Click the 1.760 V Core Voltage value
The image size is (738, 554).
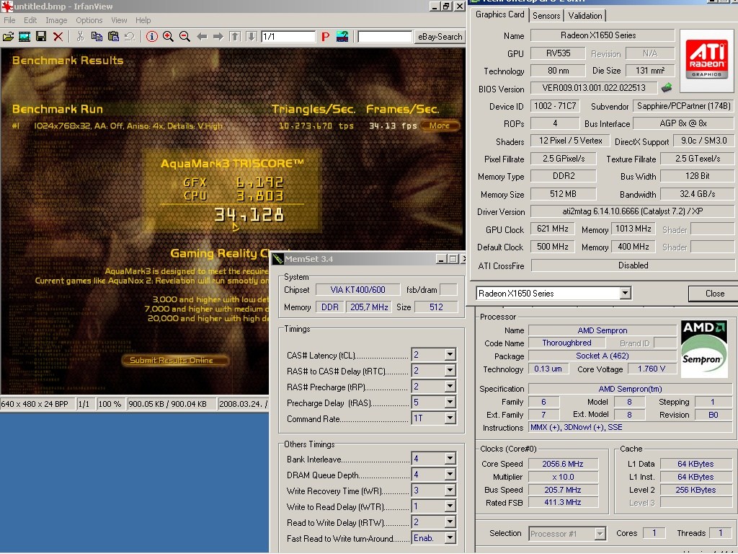652,369
